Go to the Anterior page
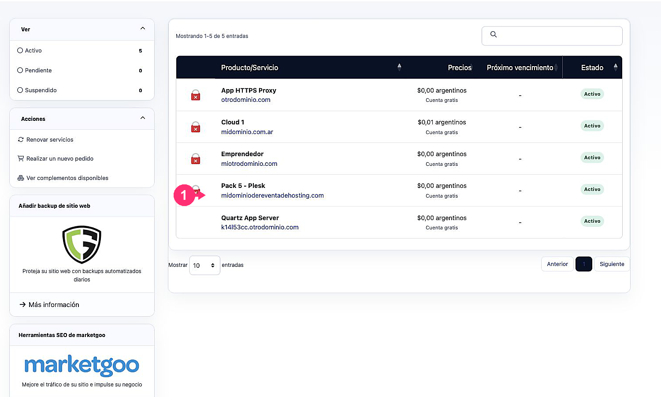Screen dimensions: 661x397 (557, 264)
